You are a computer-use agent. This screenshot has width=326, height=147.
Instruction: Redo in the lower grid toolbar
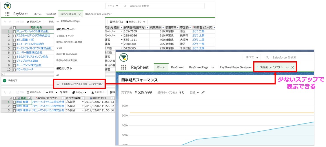[x=10, y=92]
